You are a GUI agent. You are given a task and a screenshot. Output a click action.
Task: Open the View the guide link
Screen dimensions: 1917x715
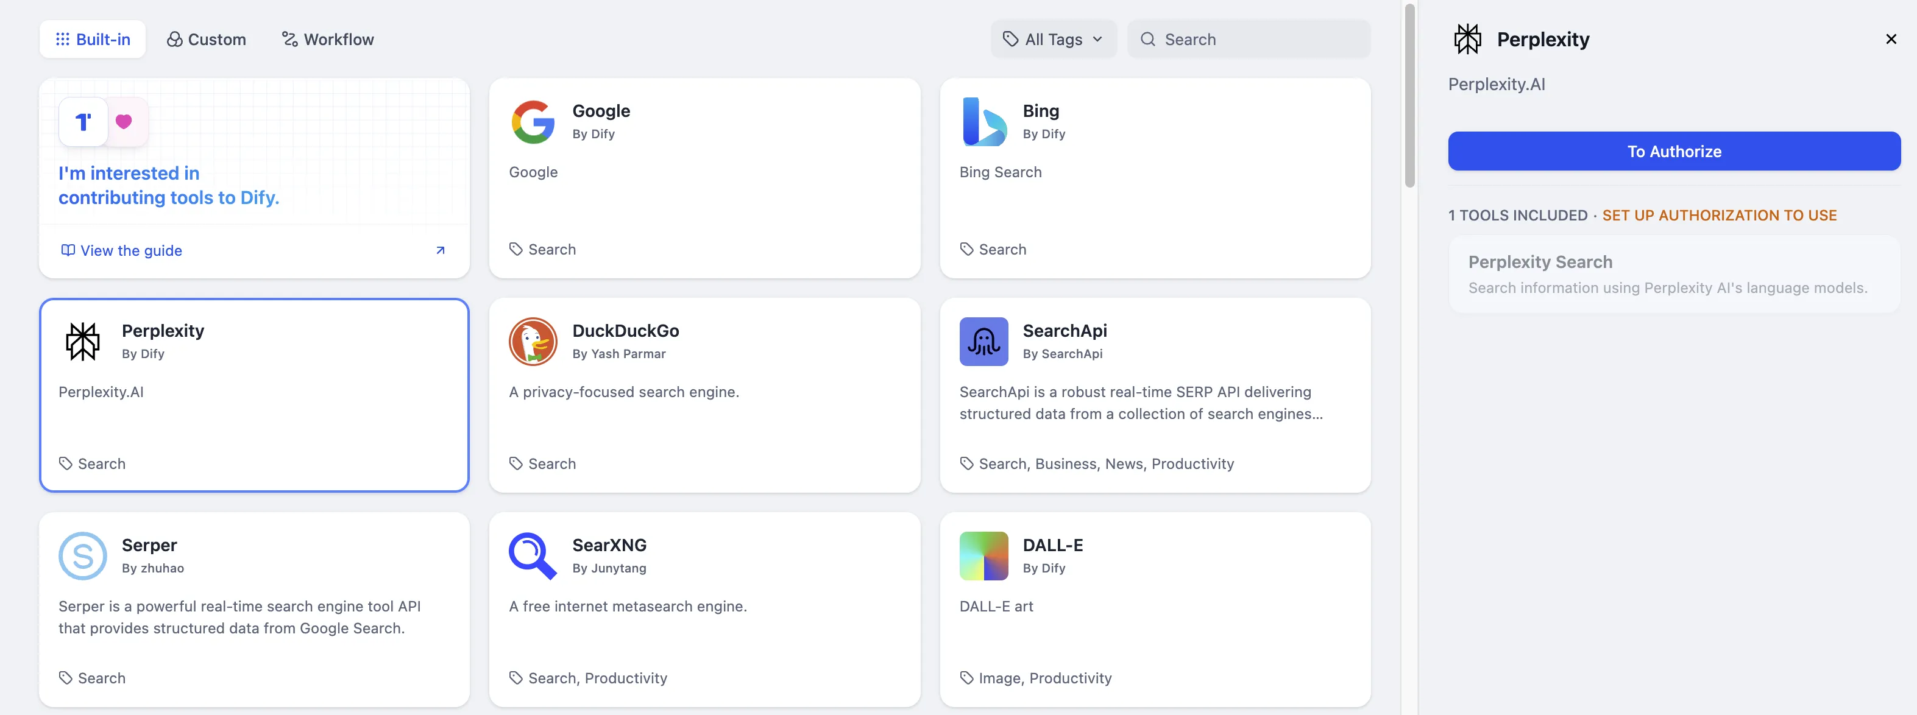pos(131,251)
